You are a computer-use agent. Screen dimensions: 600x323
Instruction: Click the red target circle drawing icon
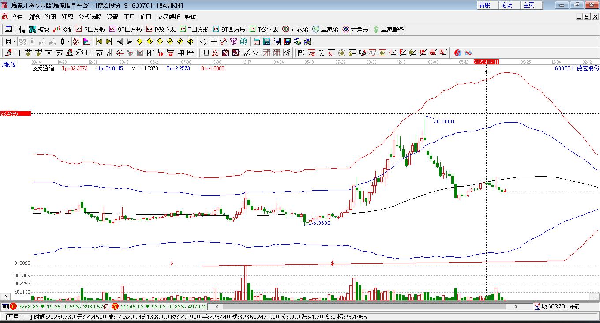[x=119, y=53]
